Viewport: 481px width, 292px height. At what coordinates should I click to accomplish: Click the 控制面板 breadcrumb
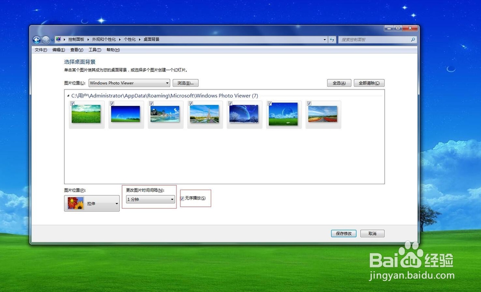[76, 39]
